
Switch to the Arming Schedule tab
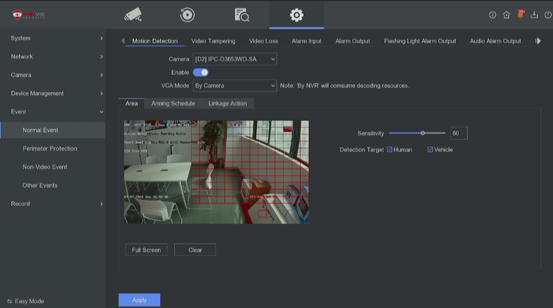pyautogui.click(x=173, y=104)
